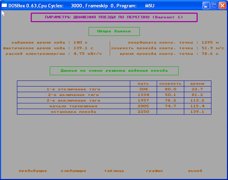Click row label '2-е выключение тяги'
The height and width of the screenshot is (180, 228).
coord(73,101)
